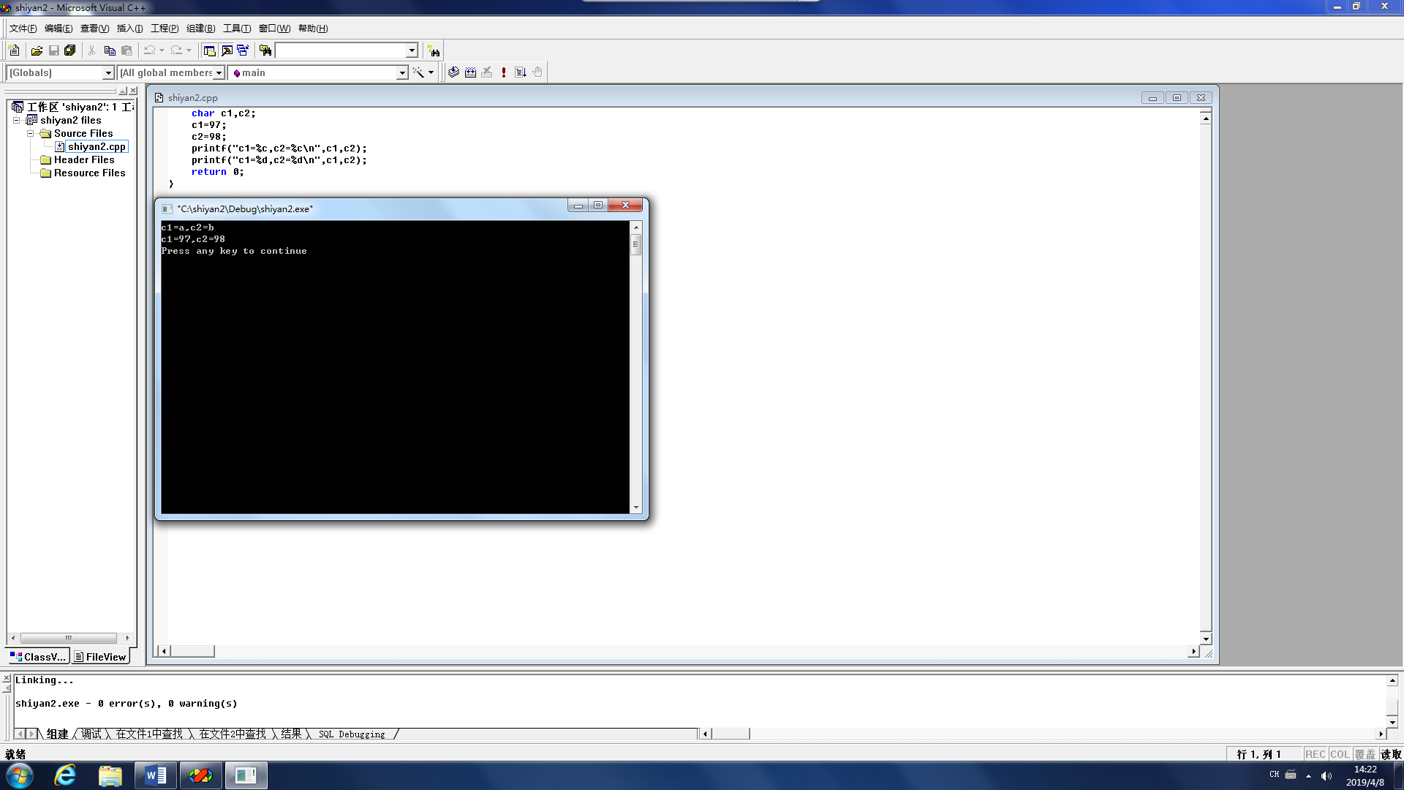
Task: Click the workspace panel horizontal scrollbar
Action: 69,638
